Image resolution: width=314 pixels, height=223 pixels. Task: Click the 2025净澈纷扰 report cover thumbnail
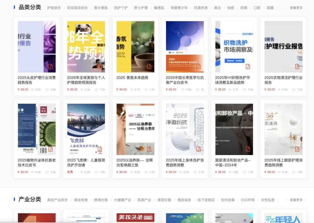[x=185, y=129]
